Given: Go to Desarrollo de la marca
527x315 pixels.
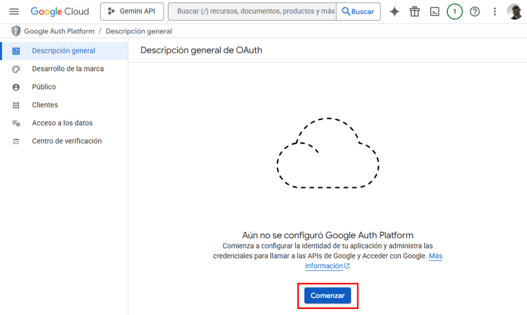Looking at the screenshot, I should coord(67,69).
